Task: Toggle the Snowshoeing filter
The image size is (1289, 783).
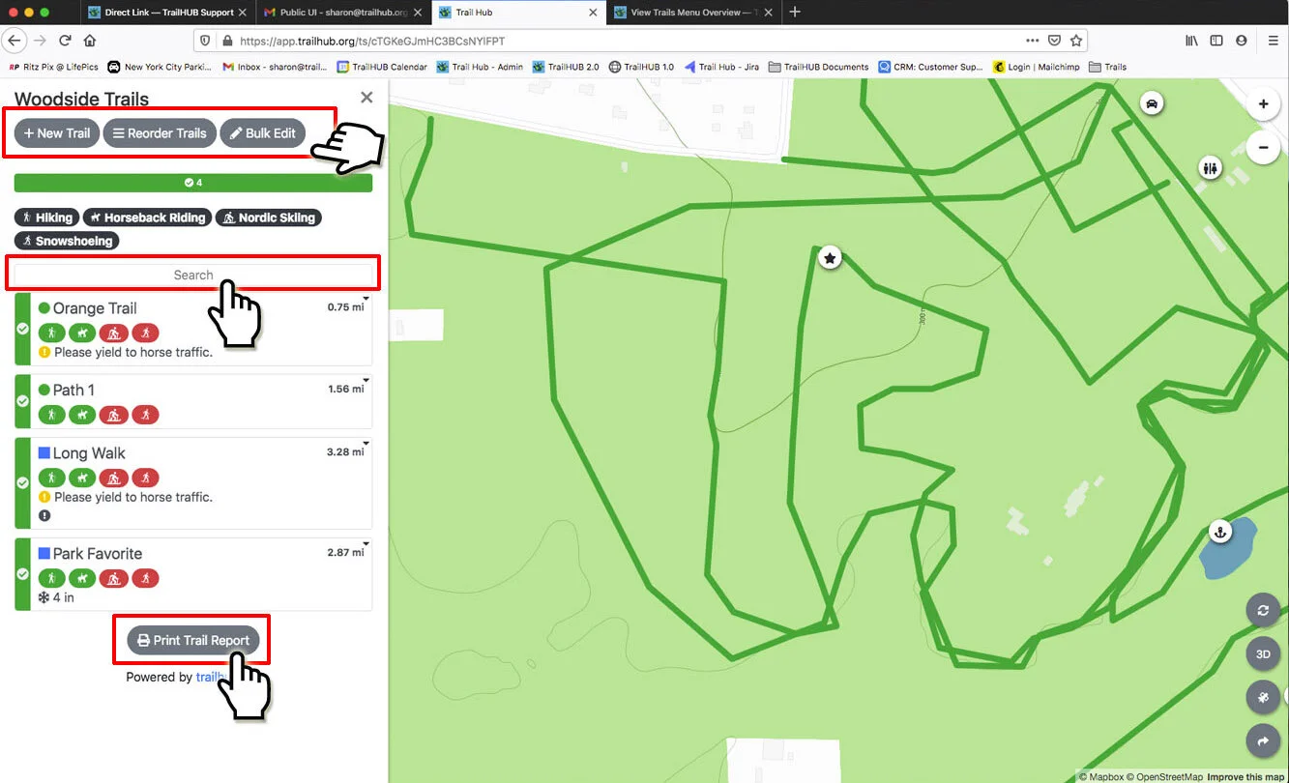Action: coord(67,241)
